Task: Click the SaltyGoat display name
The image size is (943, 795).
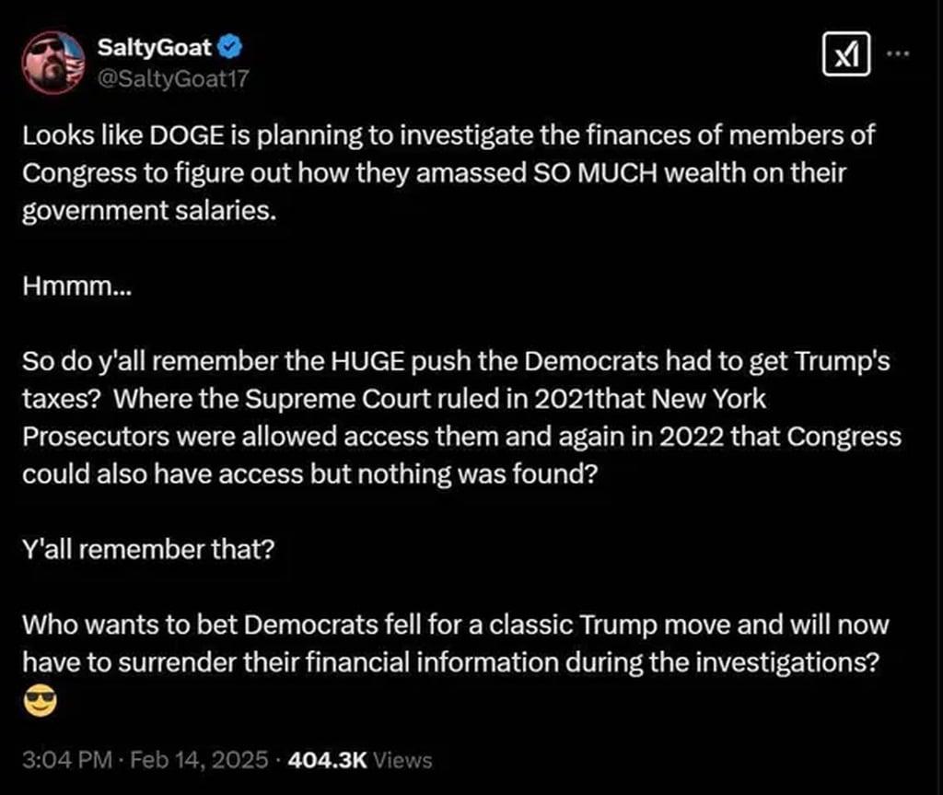Action: pyautogui.click(x=156, y=46)
